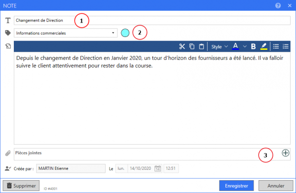Apply yellow highlight marker

(264, 46)
